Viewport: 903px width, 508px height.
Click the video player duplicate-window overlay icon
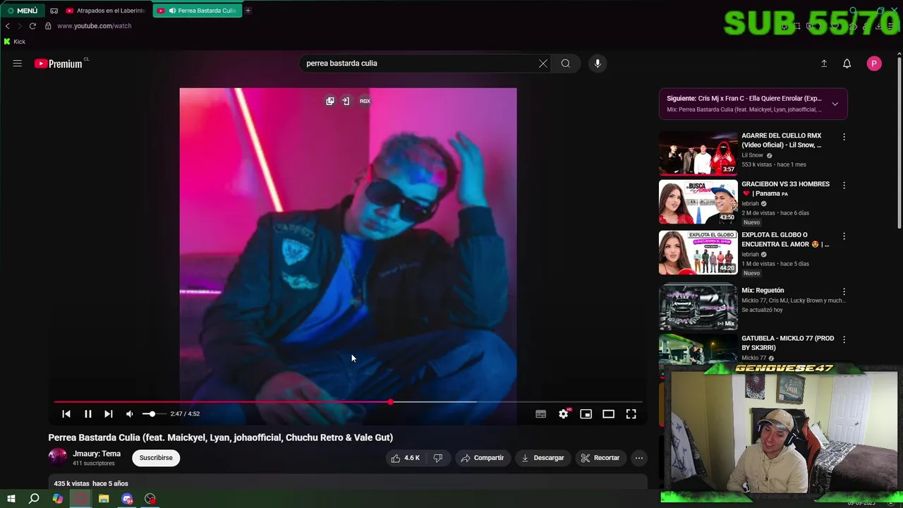[x=329, y=101]
